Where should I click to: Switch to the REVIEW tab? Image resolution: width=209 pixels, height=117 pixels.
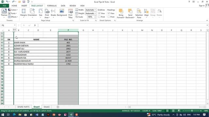coord(72,6)
